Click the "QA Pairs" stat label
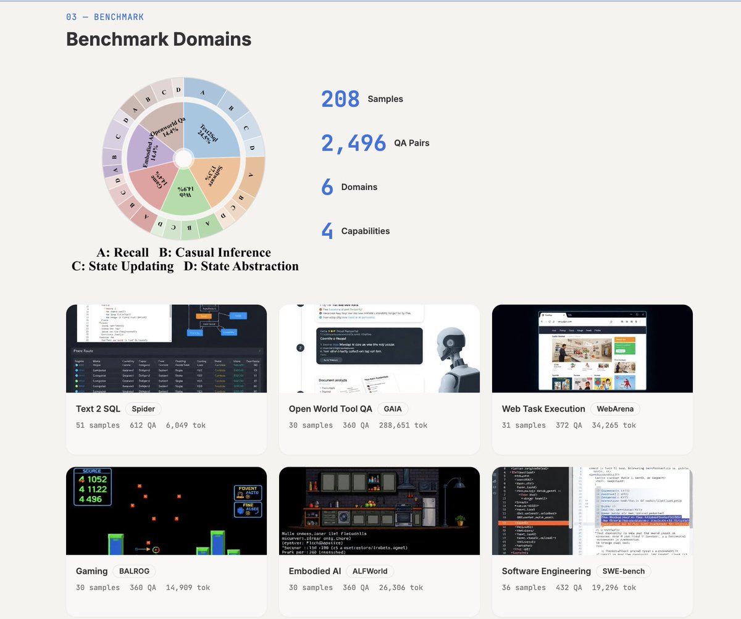 pos(412,143)
